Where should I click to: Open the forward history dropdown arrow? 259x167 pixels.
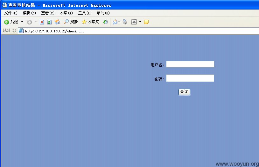click(x=36, y=22)
